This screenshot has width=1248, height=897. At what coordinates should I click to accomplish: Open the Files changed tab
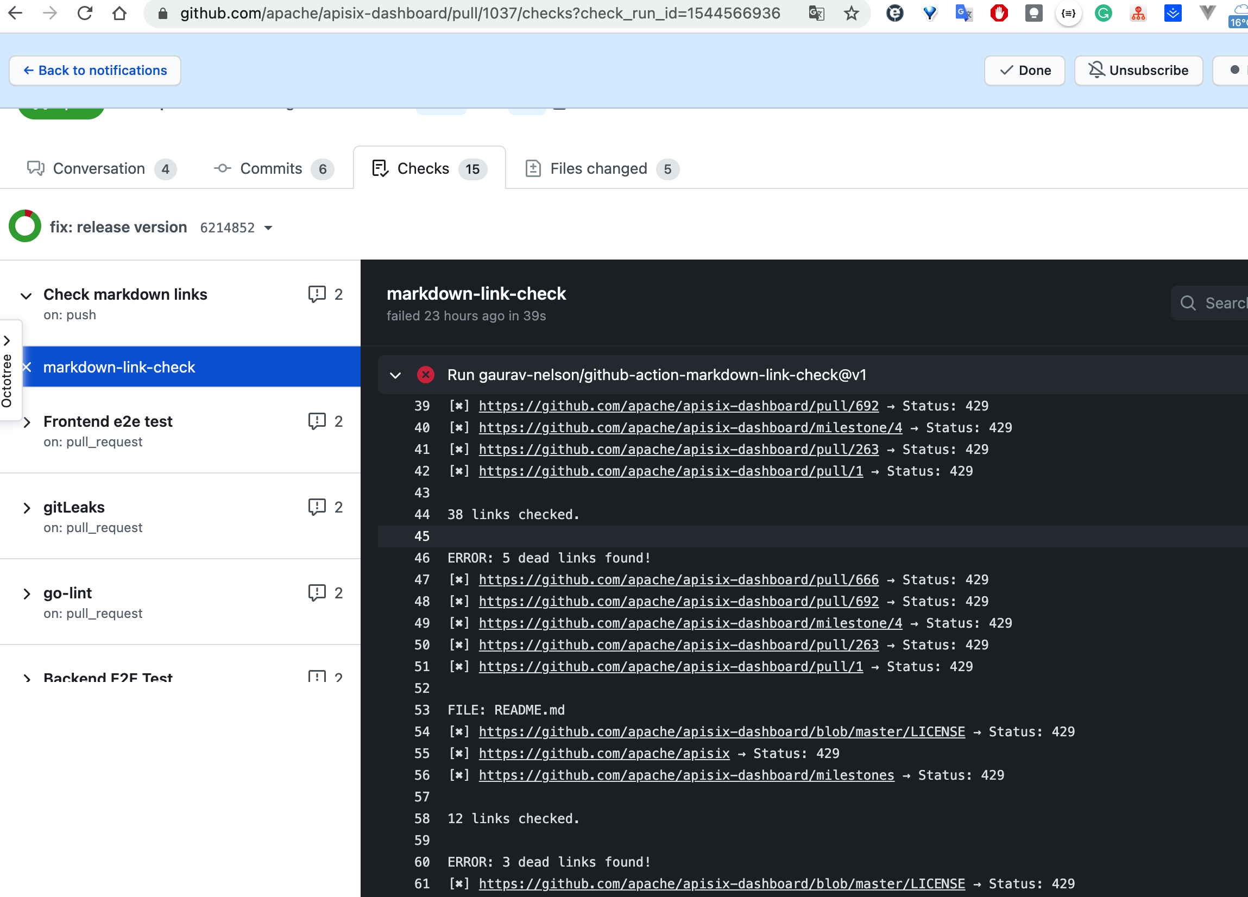pyautogui.click(x=598, y=168)
